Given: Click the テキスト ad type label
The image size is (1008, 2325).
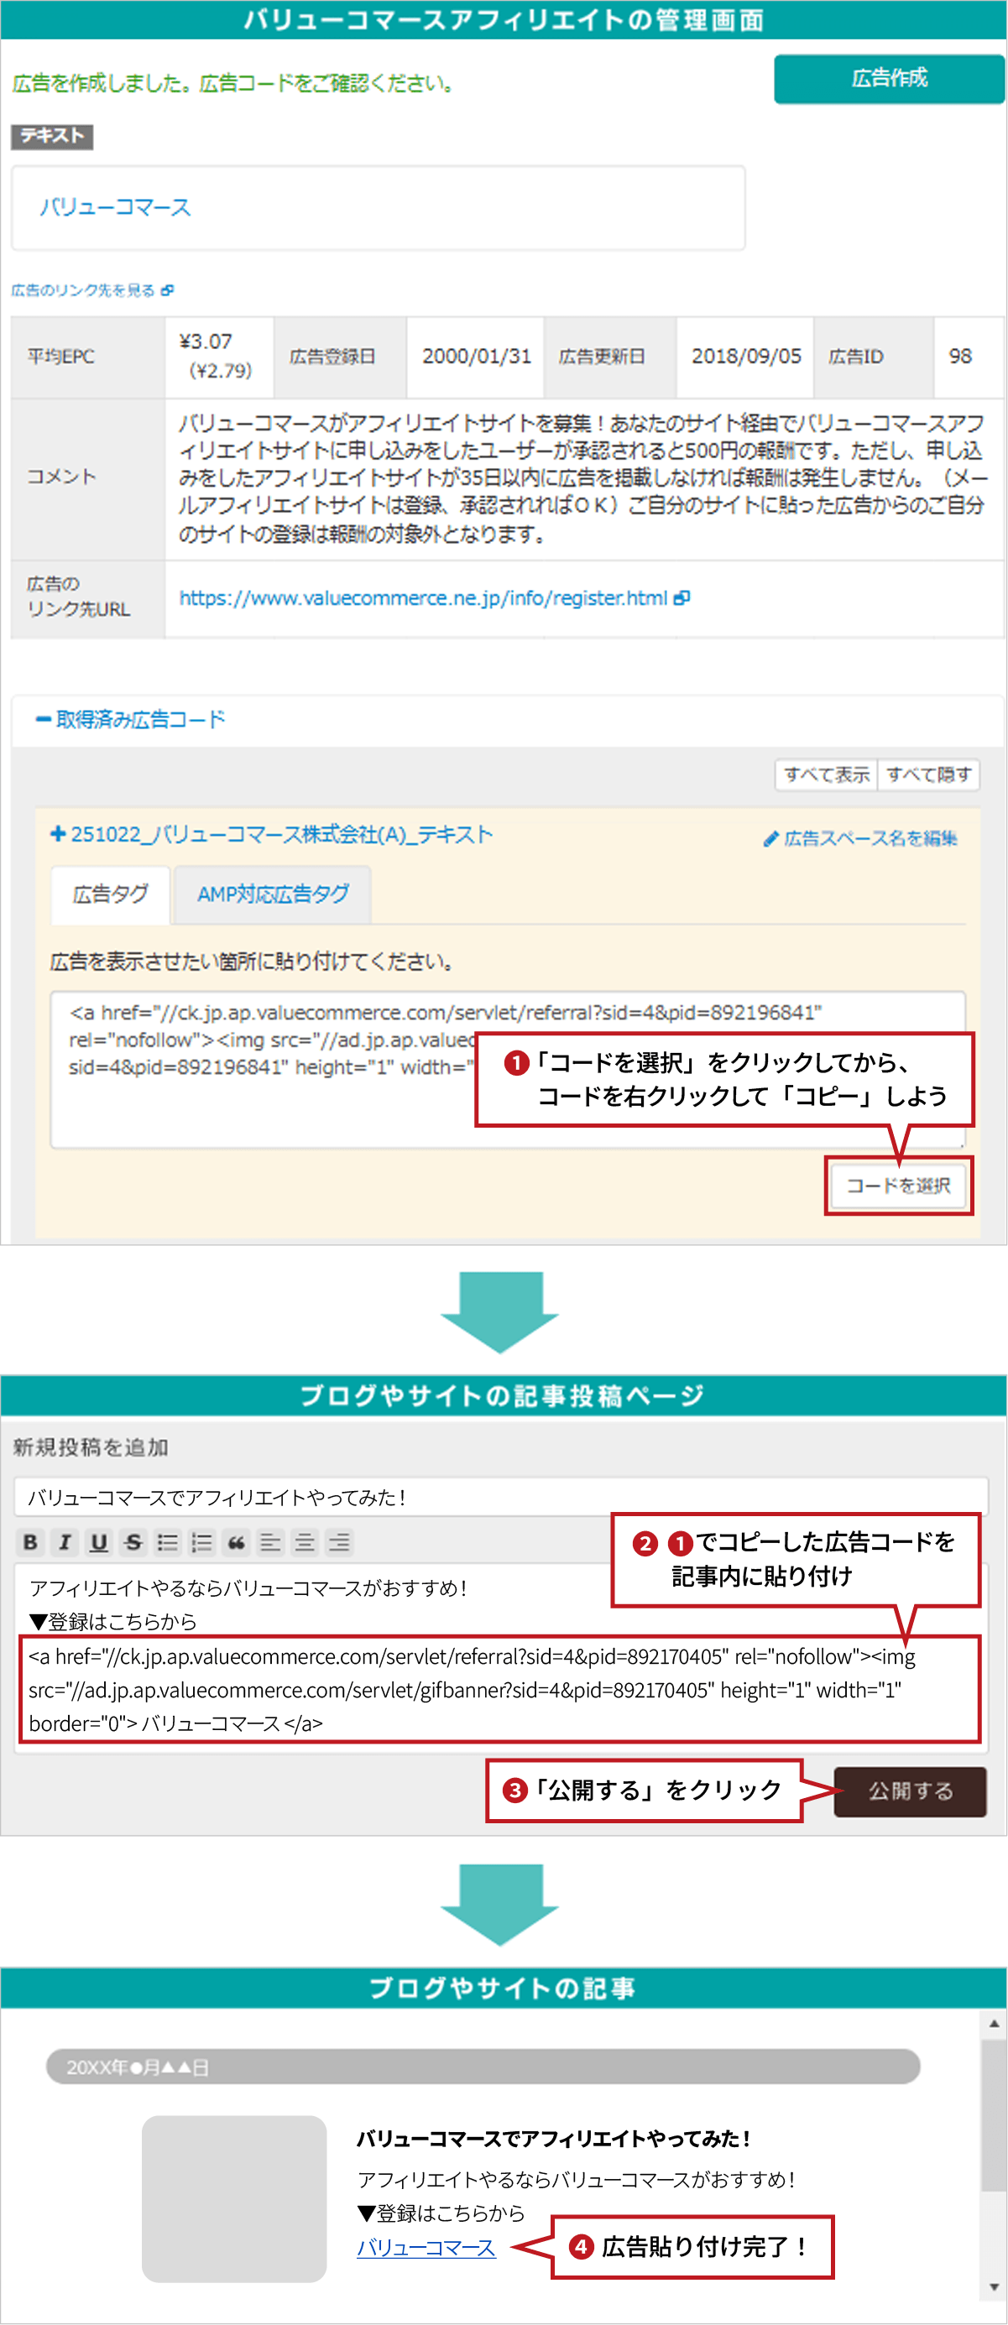Looking at the screenshot, I should click(52, 136).
